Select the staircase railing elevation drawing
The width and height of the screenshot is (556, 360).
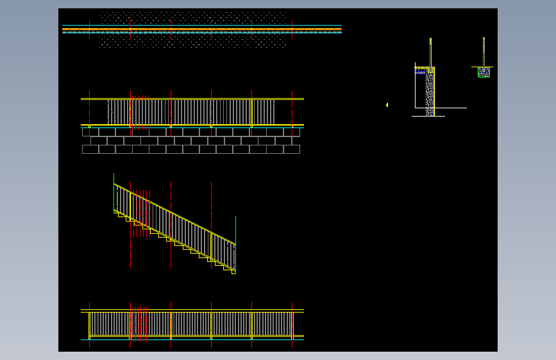coord(175,225)
